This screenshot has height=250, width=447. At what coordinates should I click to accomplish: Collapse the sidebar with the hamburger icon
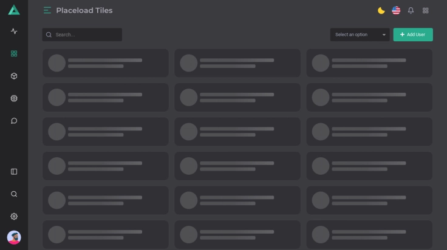pos(47,10)
